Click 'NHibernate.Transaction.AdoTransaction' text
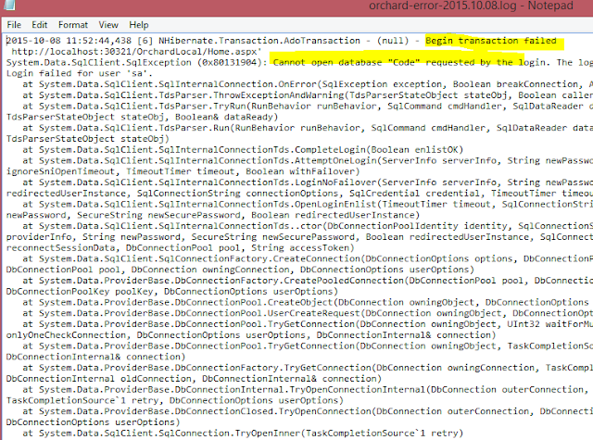 pos(259,41)
